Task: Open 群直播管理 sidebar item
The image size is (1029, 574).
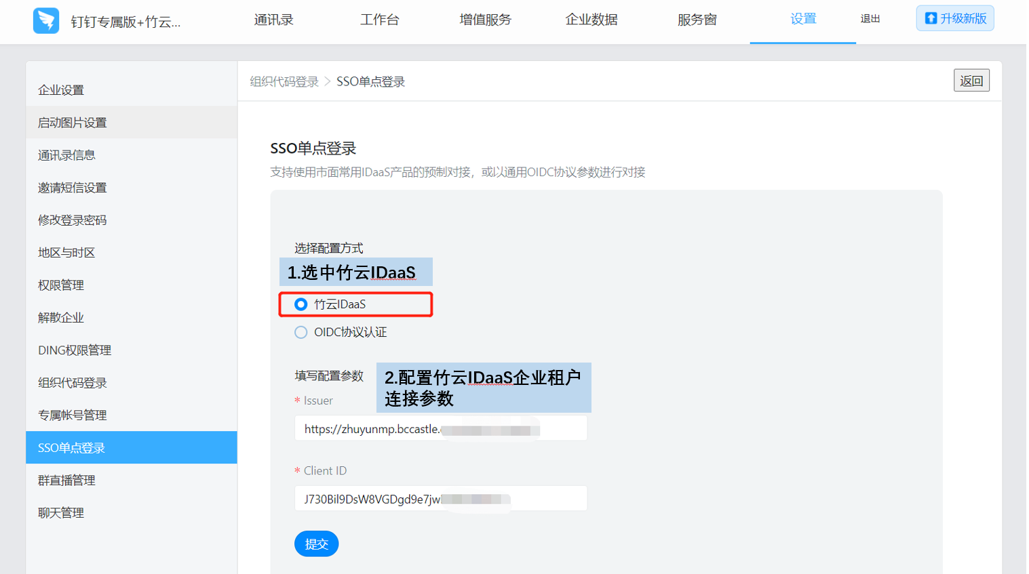Action: pos(132,480)
